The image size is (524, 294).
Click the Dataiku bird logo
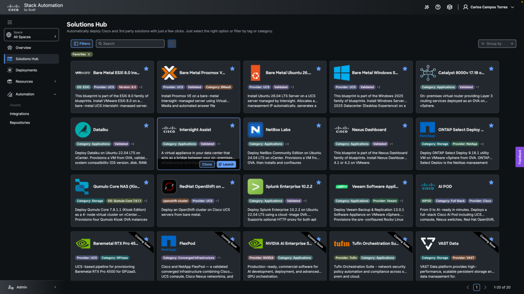click(x=83, y=130)
